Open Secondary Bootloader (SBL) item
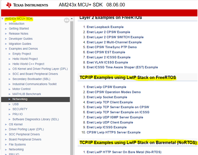The image size is (198, 155). coord(31,79)
